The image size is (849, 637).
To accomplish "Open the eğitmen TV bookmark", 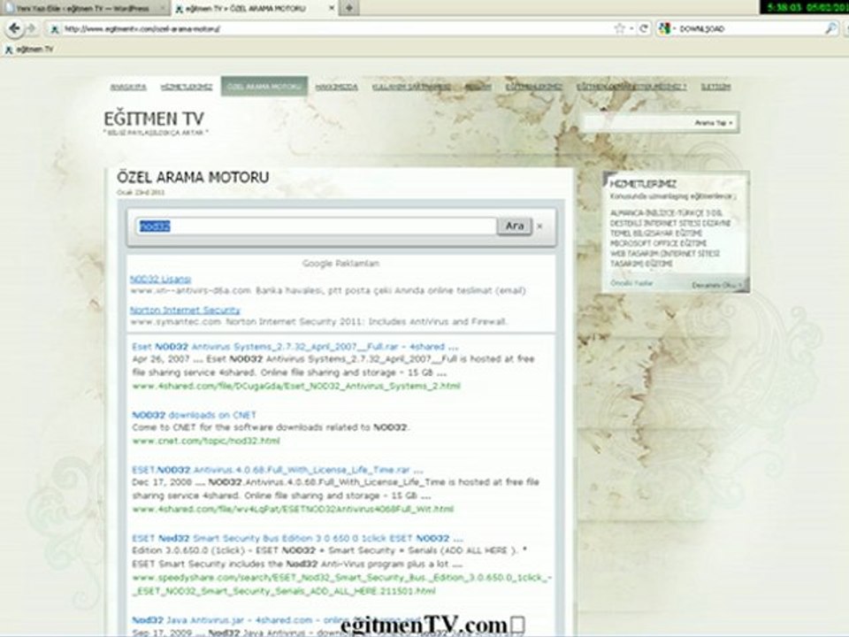I will [x=30, y=50].
